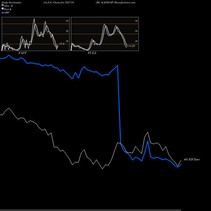
Task: Click the 20 axis label in FAST chart
Action: (67, 41)
